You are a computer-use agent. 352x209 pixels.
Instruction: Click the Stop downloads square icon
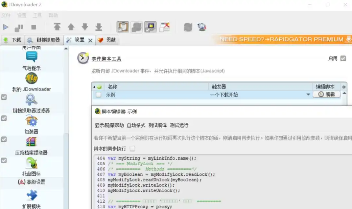34,27
